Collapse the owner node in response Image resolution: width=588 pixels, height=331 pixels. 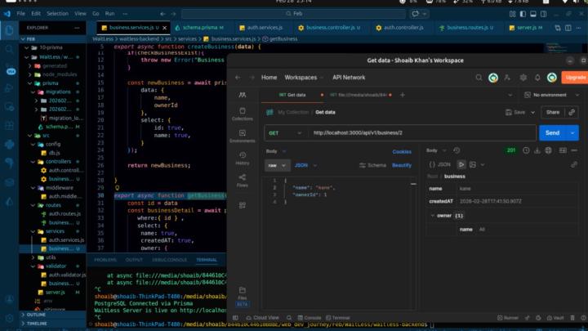(432, 216)
